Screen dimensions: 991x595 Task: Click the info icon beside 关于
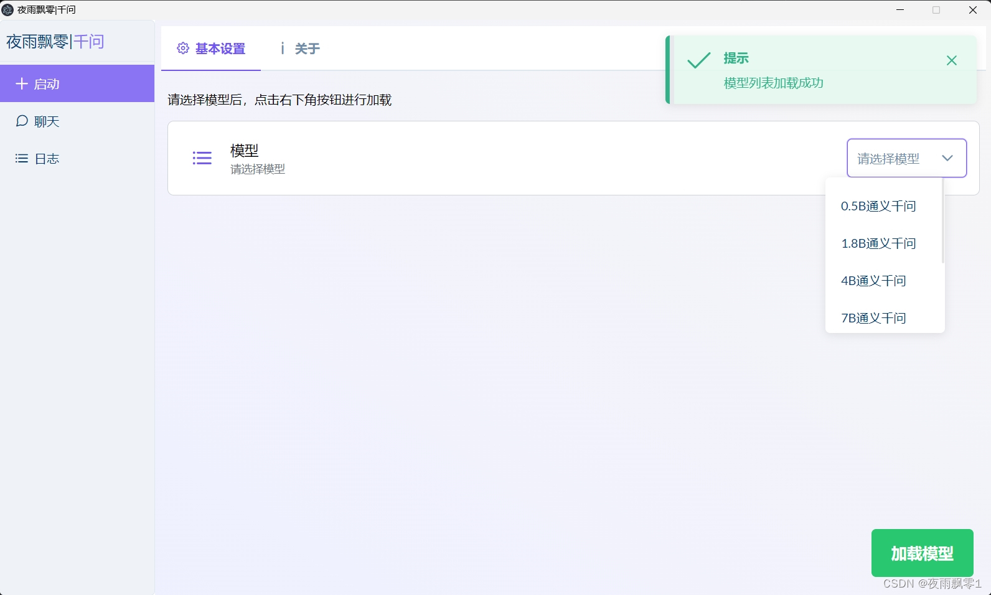point(283,49)
